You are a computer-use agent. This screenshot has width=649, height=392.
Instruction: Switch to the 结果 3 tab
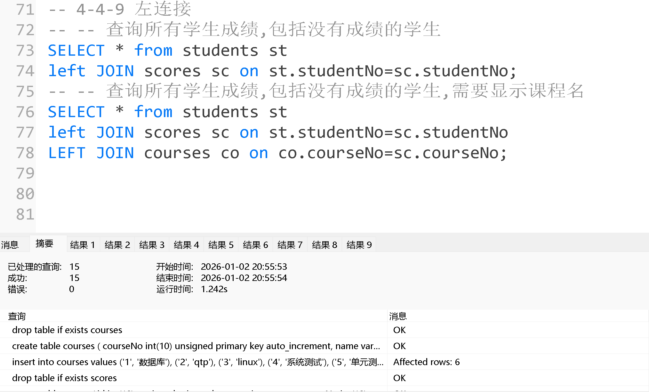151,245
